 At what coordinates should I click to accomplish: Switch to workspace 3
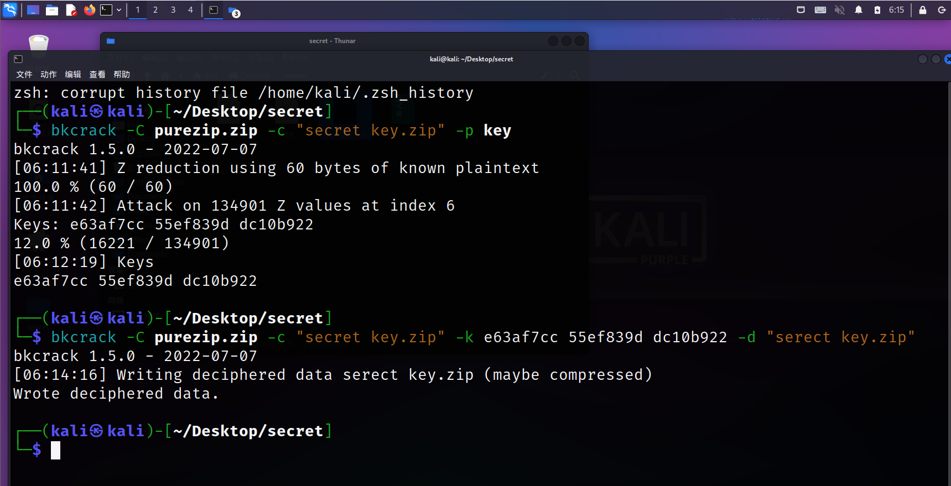(x=173, y=10)
